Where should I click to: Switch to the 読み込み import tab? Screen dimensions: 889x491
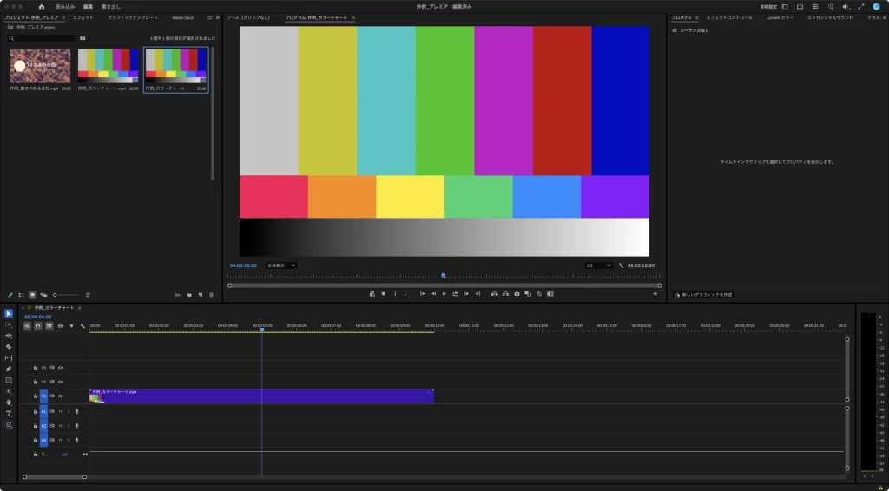coord(65,7)
